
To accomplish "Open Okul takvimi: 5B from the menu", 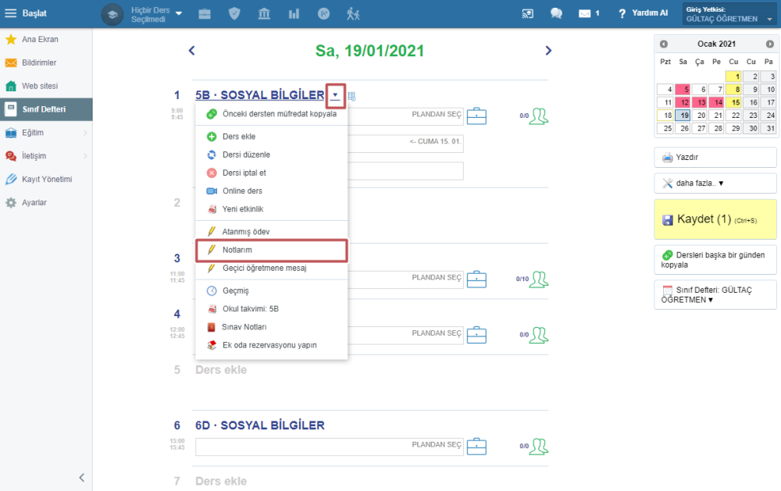I will pyautogui.click(x=272, y=309).
